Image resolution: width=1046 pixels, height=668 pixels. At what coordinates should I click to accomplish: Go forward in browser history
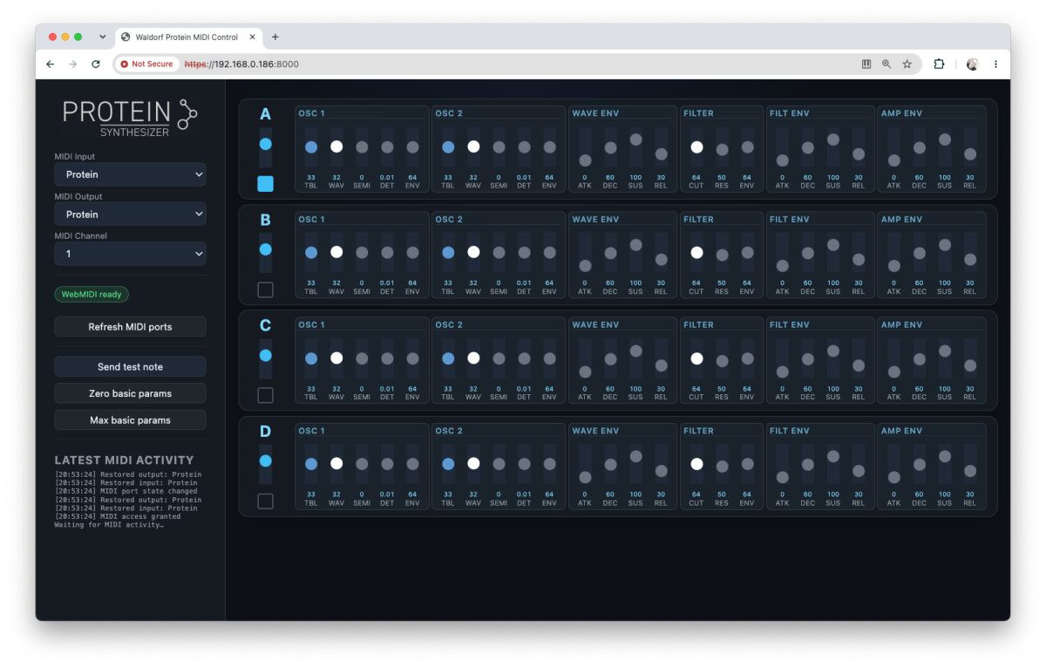point(73,65)
